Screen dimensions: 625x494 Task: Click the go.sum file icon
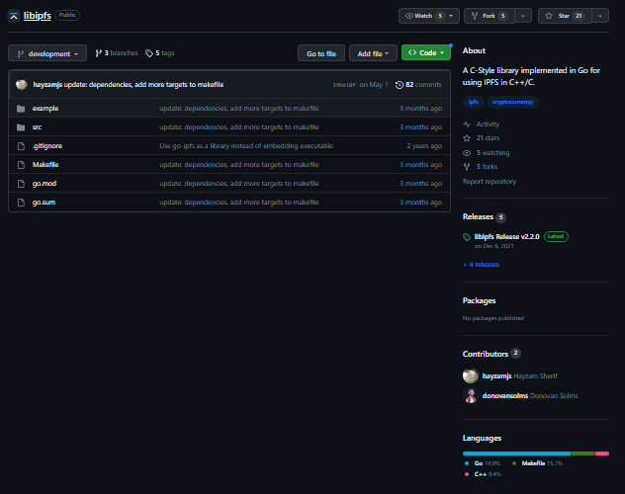[21, 203]
